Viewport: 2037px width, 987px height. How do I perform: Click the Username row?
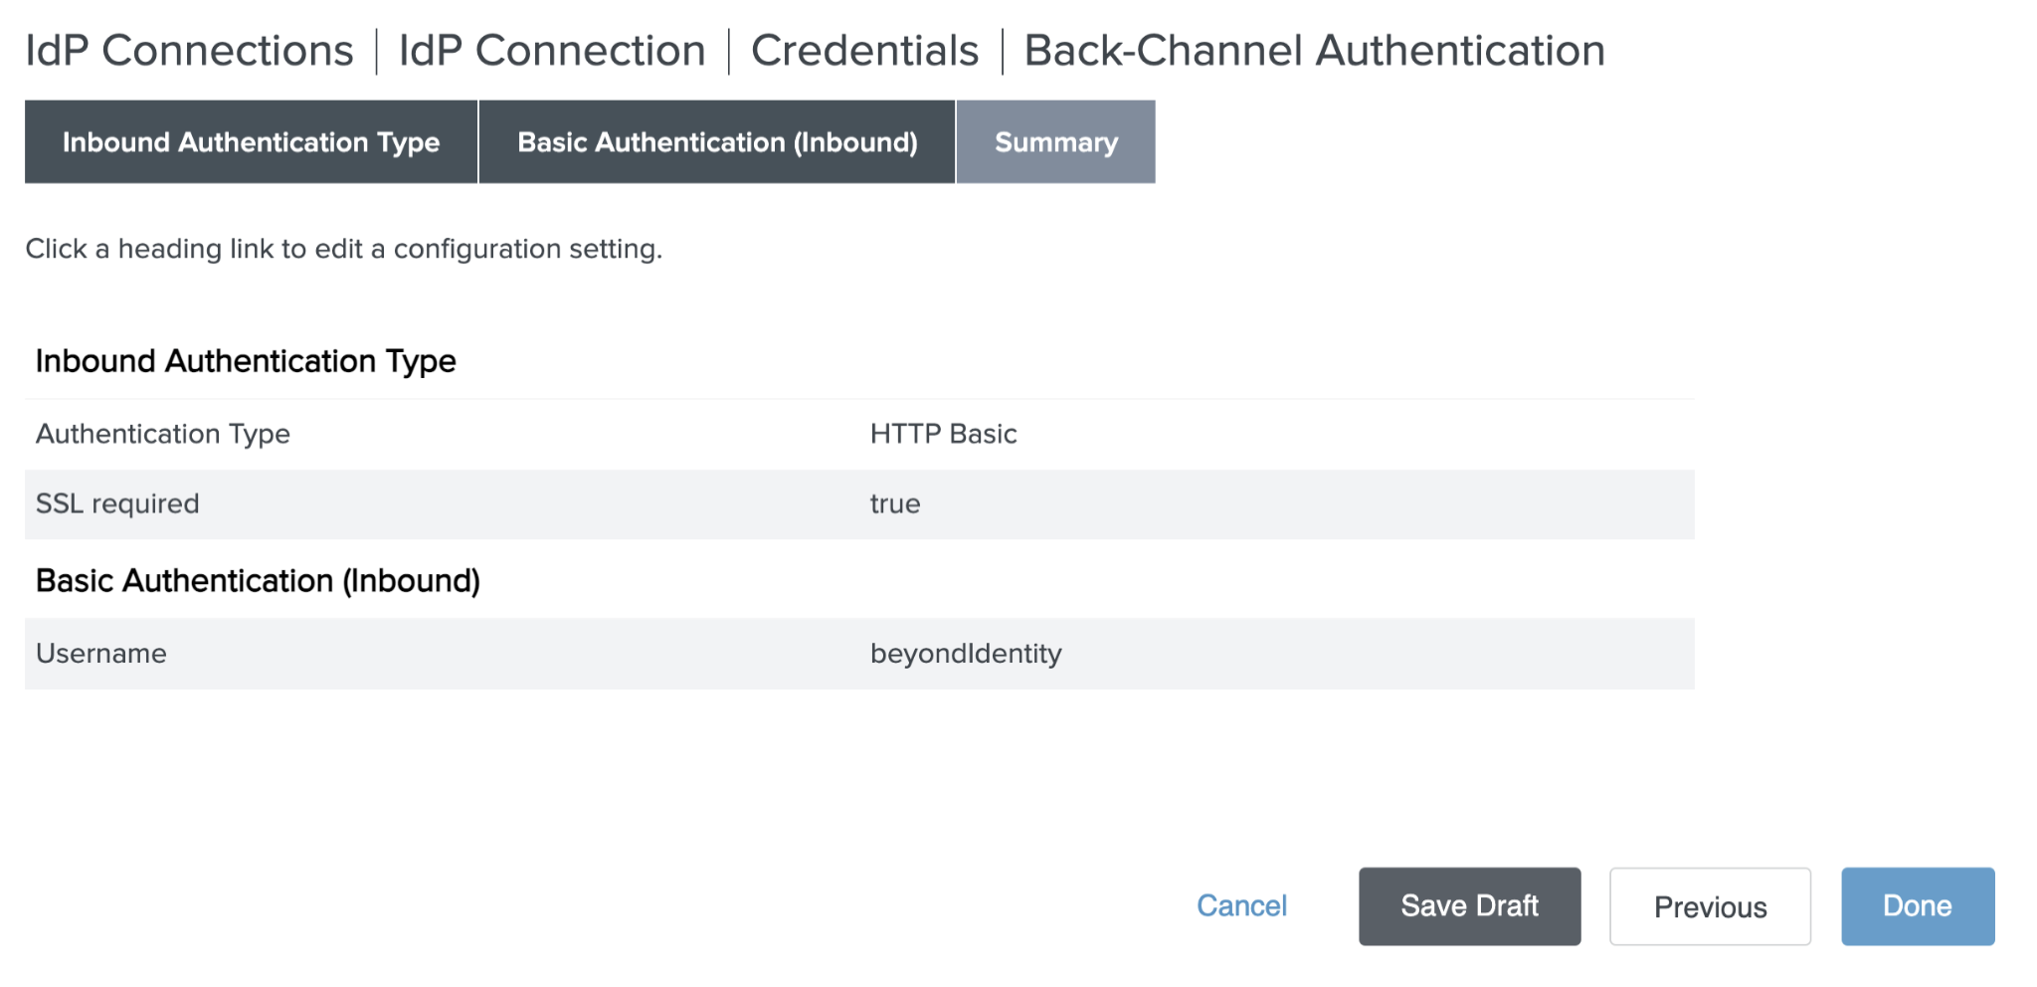tap(859, 654)
